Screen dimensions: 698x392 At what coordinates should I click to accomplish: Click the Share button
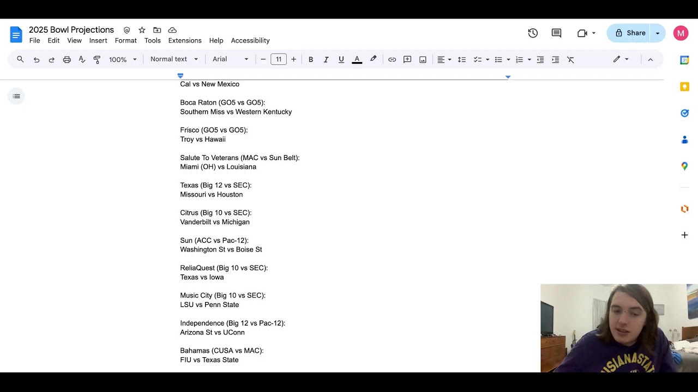click(x=629, y=33)
